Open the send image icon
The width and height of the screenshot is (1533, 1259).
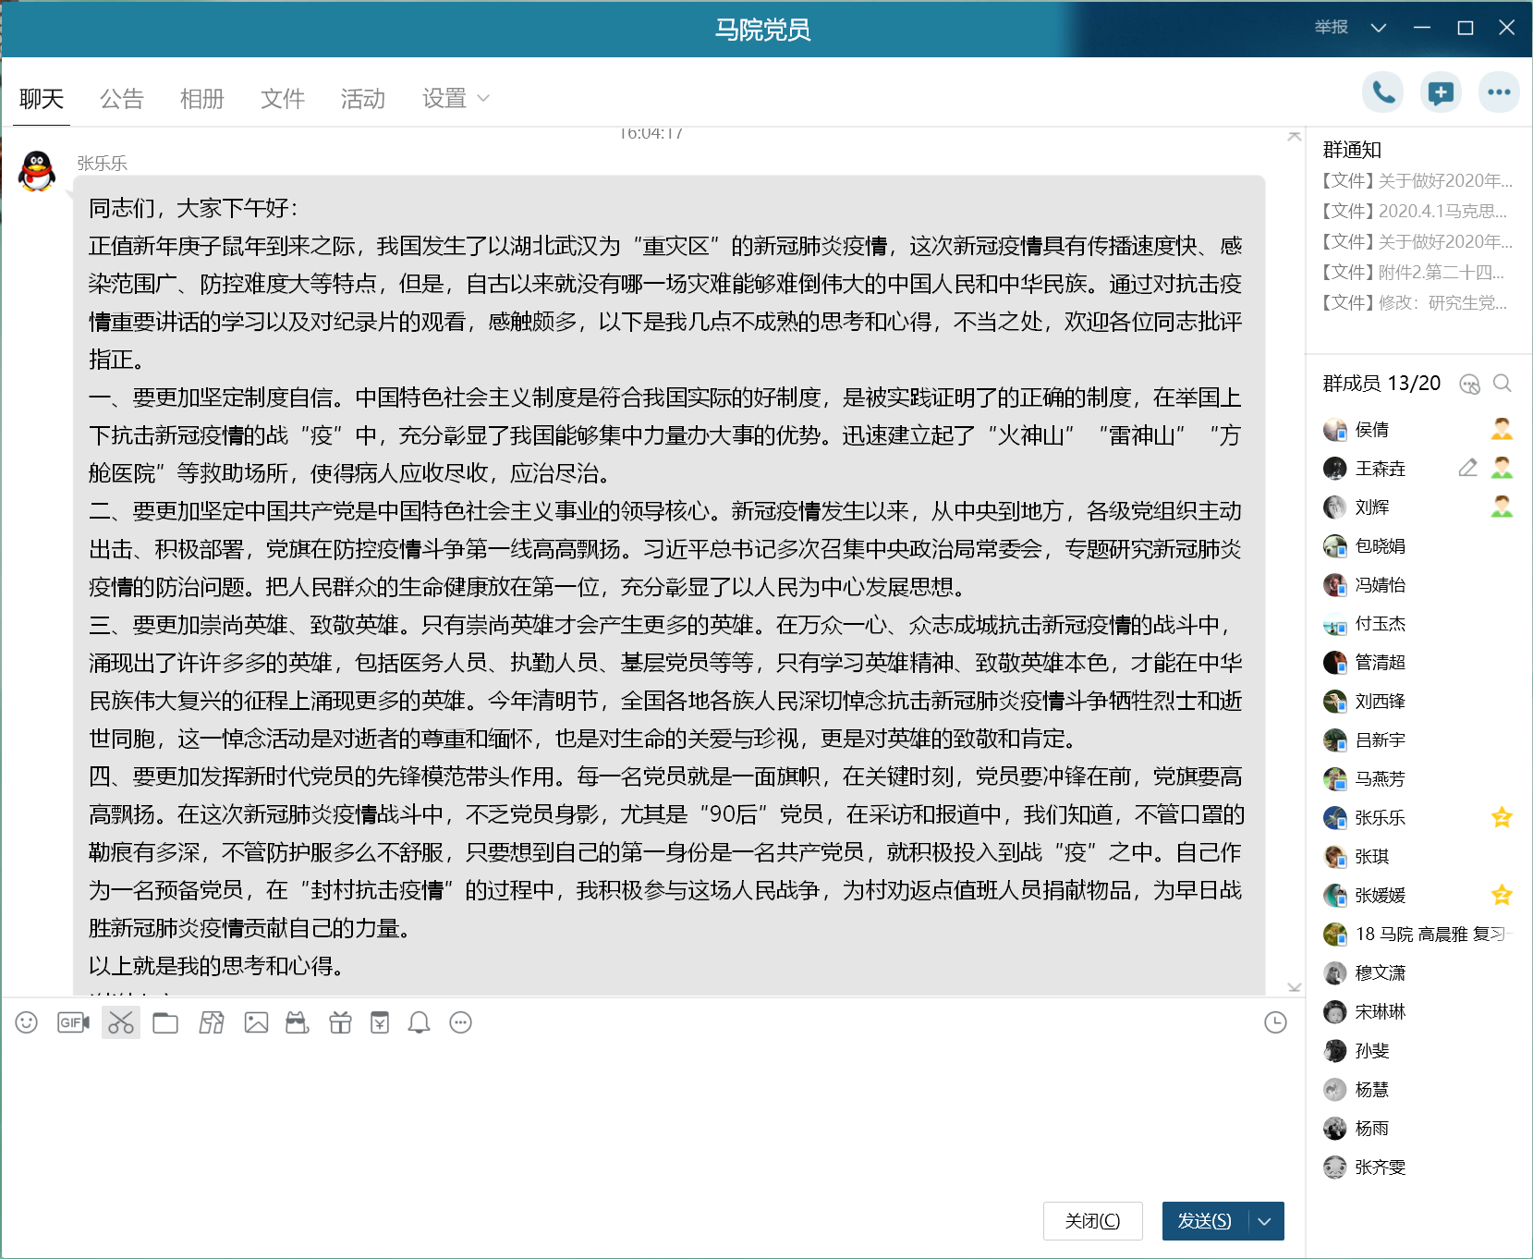tap(256, 1022)
